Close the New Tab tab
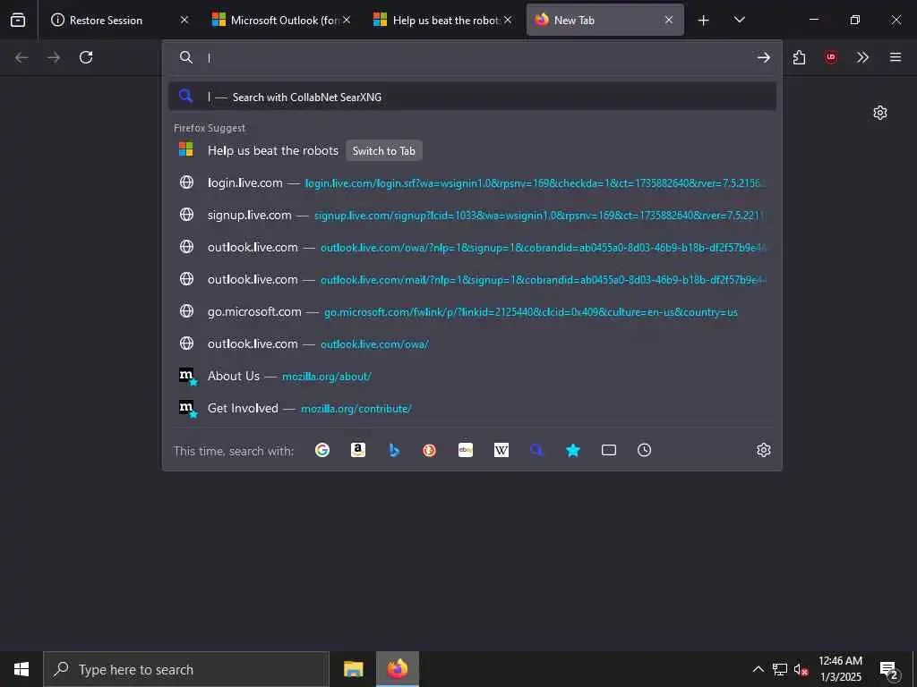917x687 pixels. 669,20
